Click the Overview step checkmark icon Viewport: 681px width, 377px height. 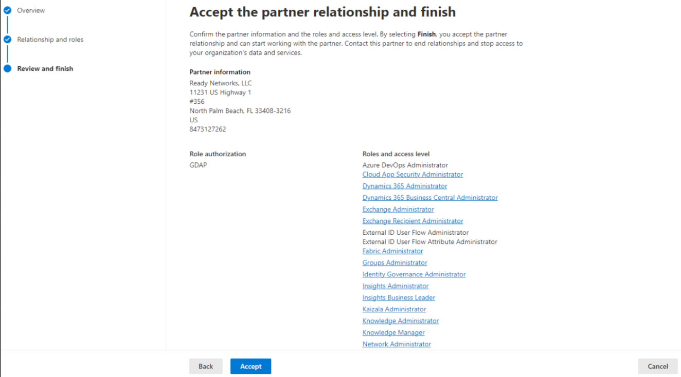point(7,10)
